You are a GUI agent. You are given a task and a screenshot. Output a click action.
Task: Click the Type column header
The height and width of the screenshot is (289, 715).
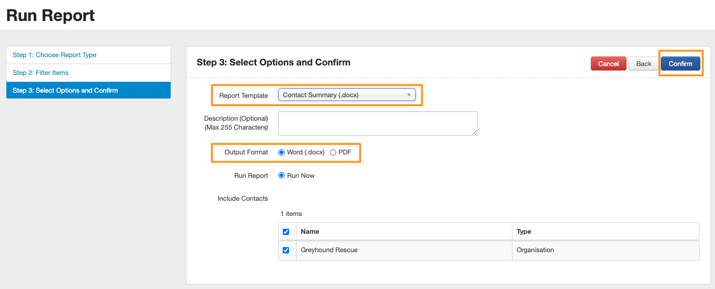pos(524,232)
